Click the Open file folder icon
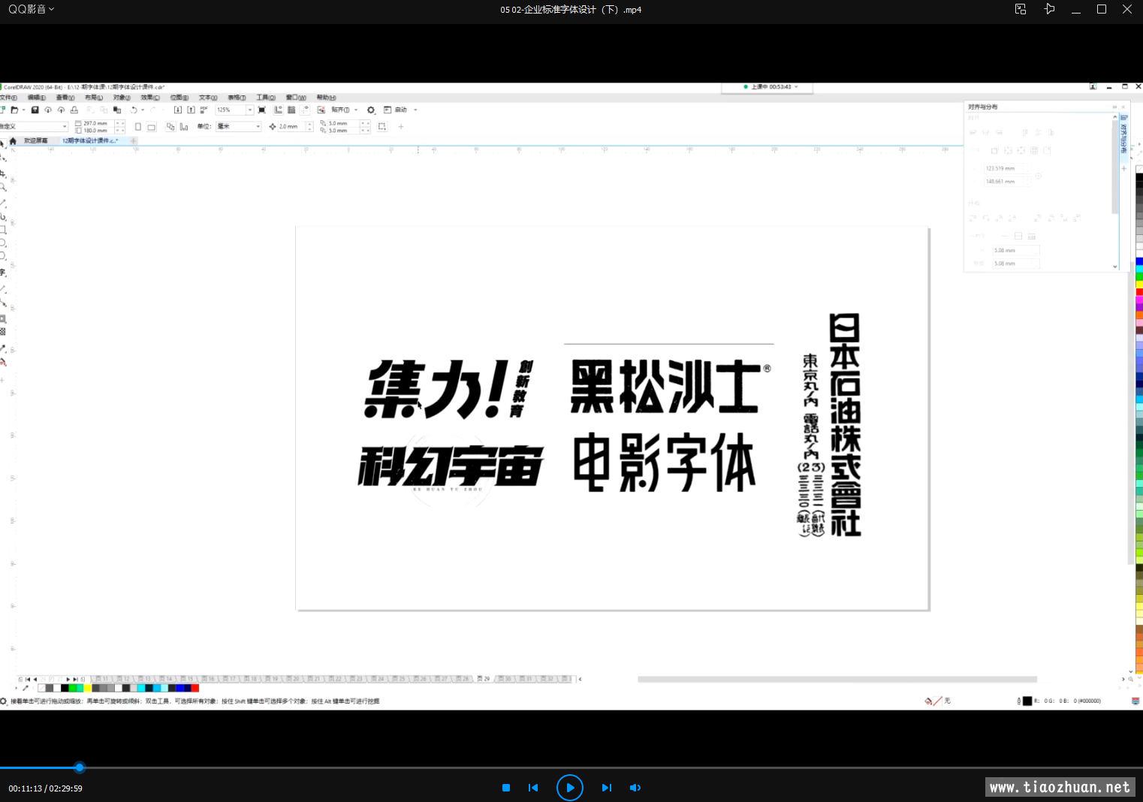The width and height of the screenshot is (1143, 802). (14, 110)
